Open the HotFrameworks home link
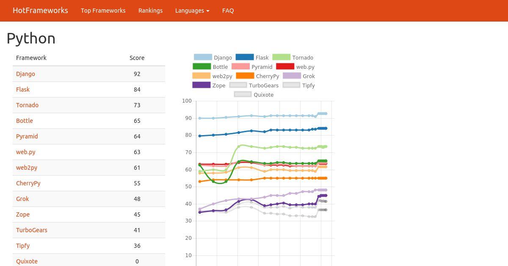This screenshot has height=266, width=508. pyautogui.click(x=40, y=11)
